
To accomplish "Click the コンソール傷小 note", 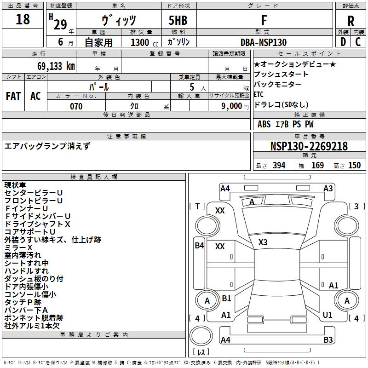I will pos(30,294).
